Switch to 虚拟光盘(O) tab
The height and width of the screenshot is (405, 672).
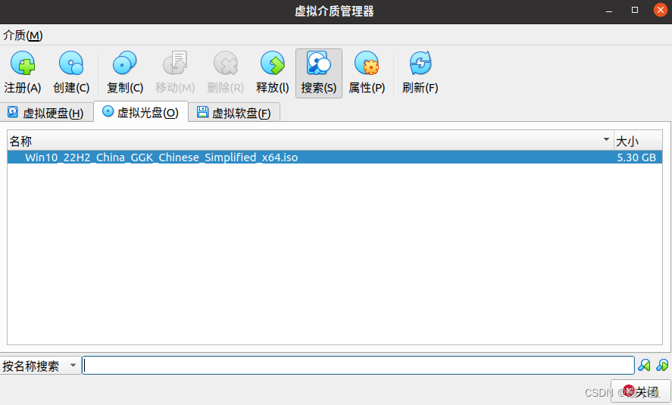coord(141,112)
